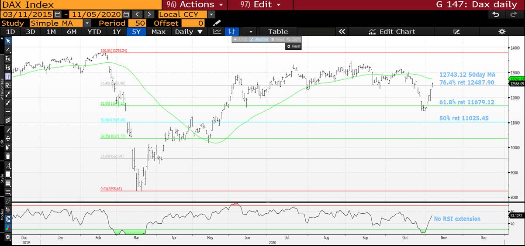This screenshot has height=246, width=525.
Task: Switch to line chart type icon
Action: coord(217,31)
